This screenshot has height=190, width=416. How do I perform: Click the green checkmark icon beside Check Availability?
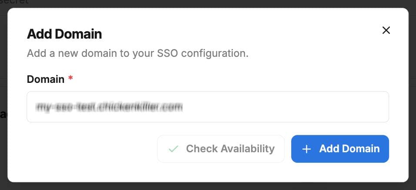[174, 149]
